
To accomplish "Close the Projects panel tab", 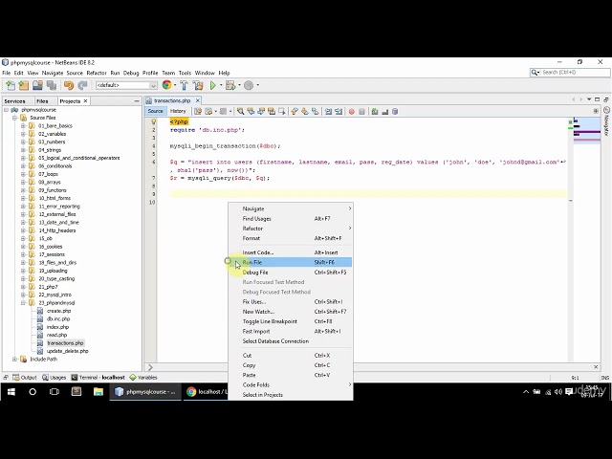I will pyautogui.click(x=85, y=101).
